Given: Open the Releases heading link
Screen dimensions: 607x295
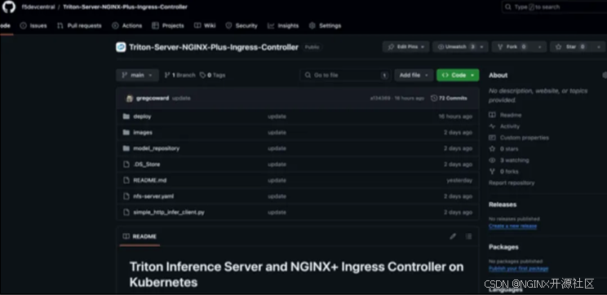Looking at the screenshot, I should click(503, 205).
